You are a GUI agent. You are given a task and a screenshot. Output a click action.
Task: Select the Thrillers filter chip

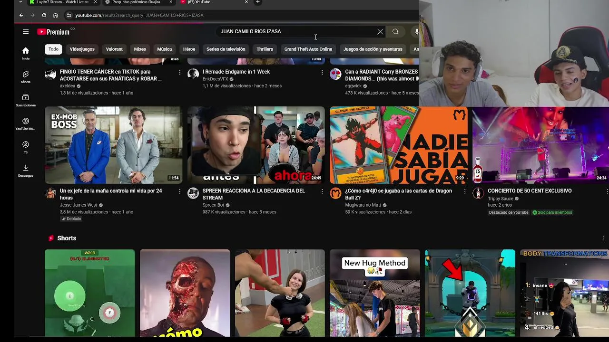(265, 49)
